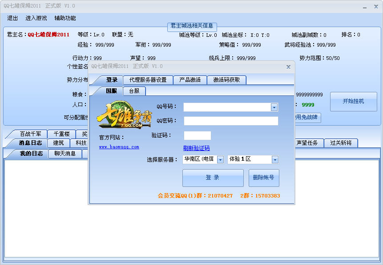383x265 pixels.
Task: Switch to the 千重楼 tab
Action: point(61,134)
